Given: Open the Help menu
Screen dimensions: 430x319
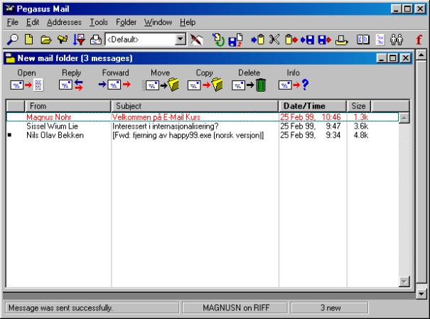Looking at the screenshot, I should [x=188, y=22].
